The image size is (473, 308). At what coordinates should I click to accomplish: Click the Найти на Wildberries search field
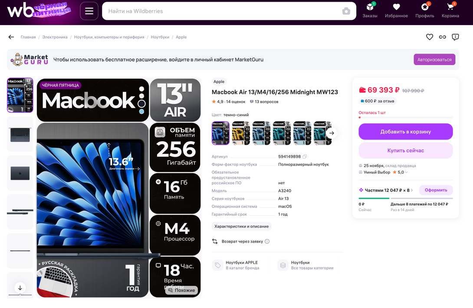pyautogui.click(x=221, y=11)
